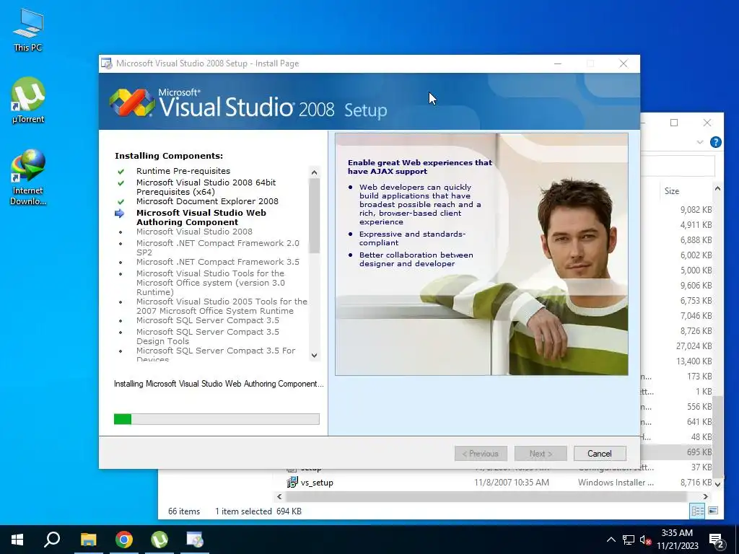Image resolution: width=739 pixels, height=554 pixels.
Task: Click '66 items' status bar text
Action: (x=184, y=511)
